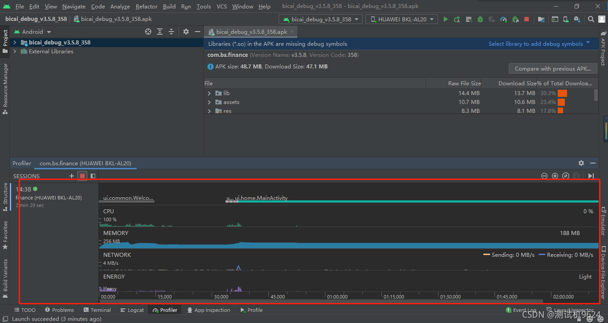Expand the lib folder in APK

click(x=209, y=93)
